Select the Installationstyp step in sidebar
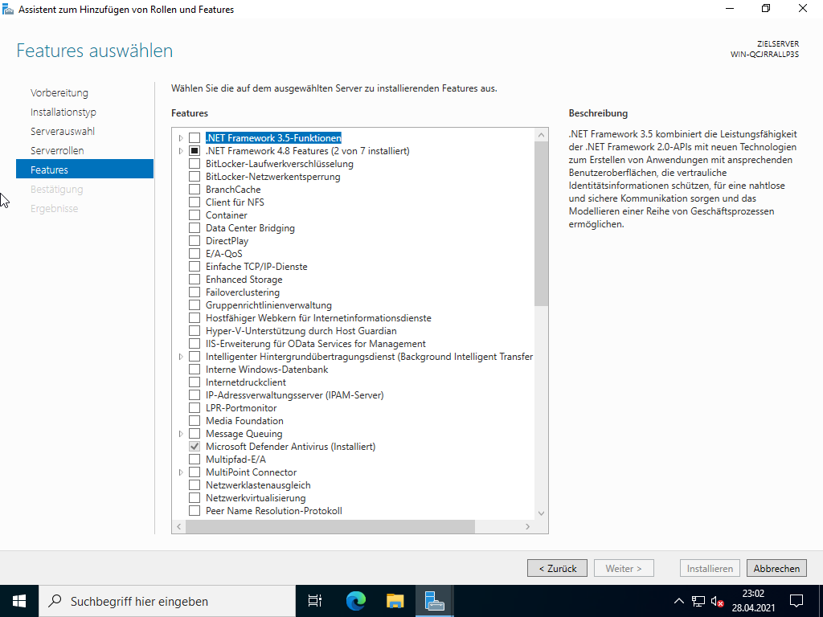823x617 pixels. pyautogui.click(x=63, y=112)
